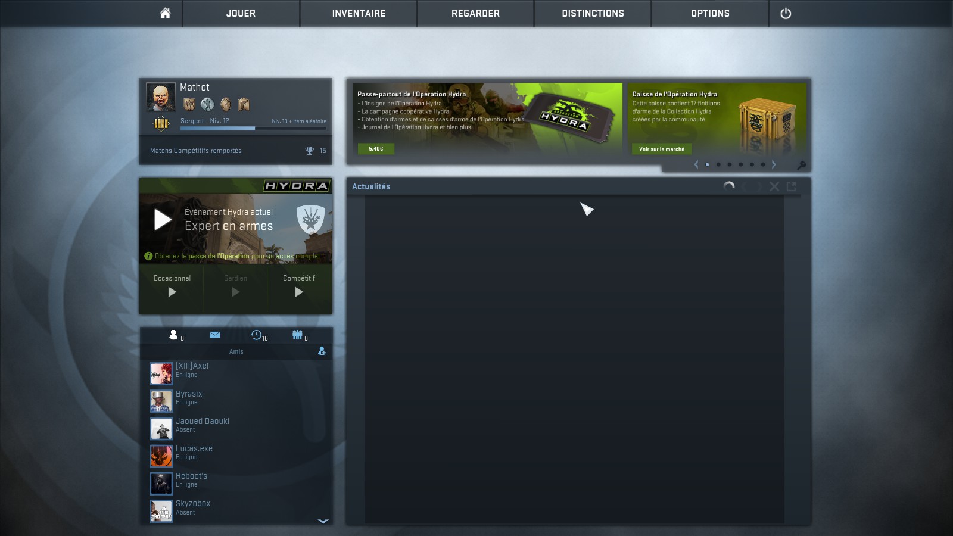953x536 pixels.
Task: Select the first medal under Mathot's name
Action: coord(189,104)
